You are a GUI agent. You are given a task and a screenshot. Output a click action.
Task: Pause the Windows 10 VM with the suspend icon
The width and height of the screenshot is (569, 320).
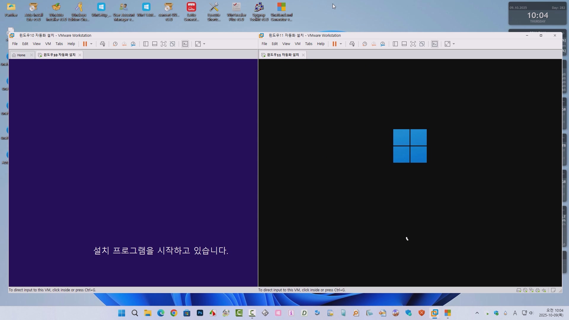pos(85,44)
